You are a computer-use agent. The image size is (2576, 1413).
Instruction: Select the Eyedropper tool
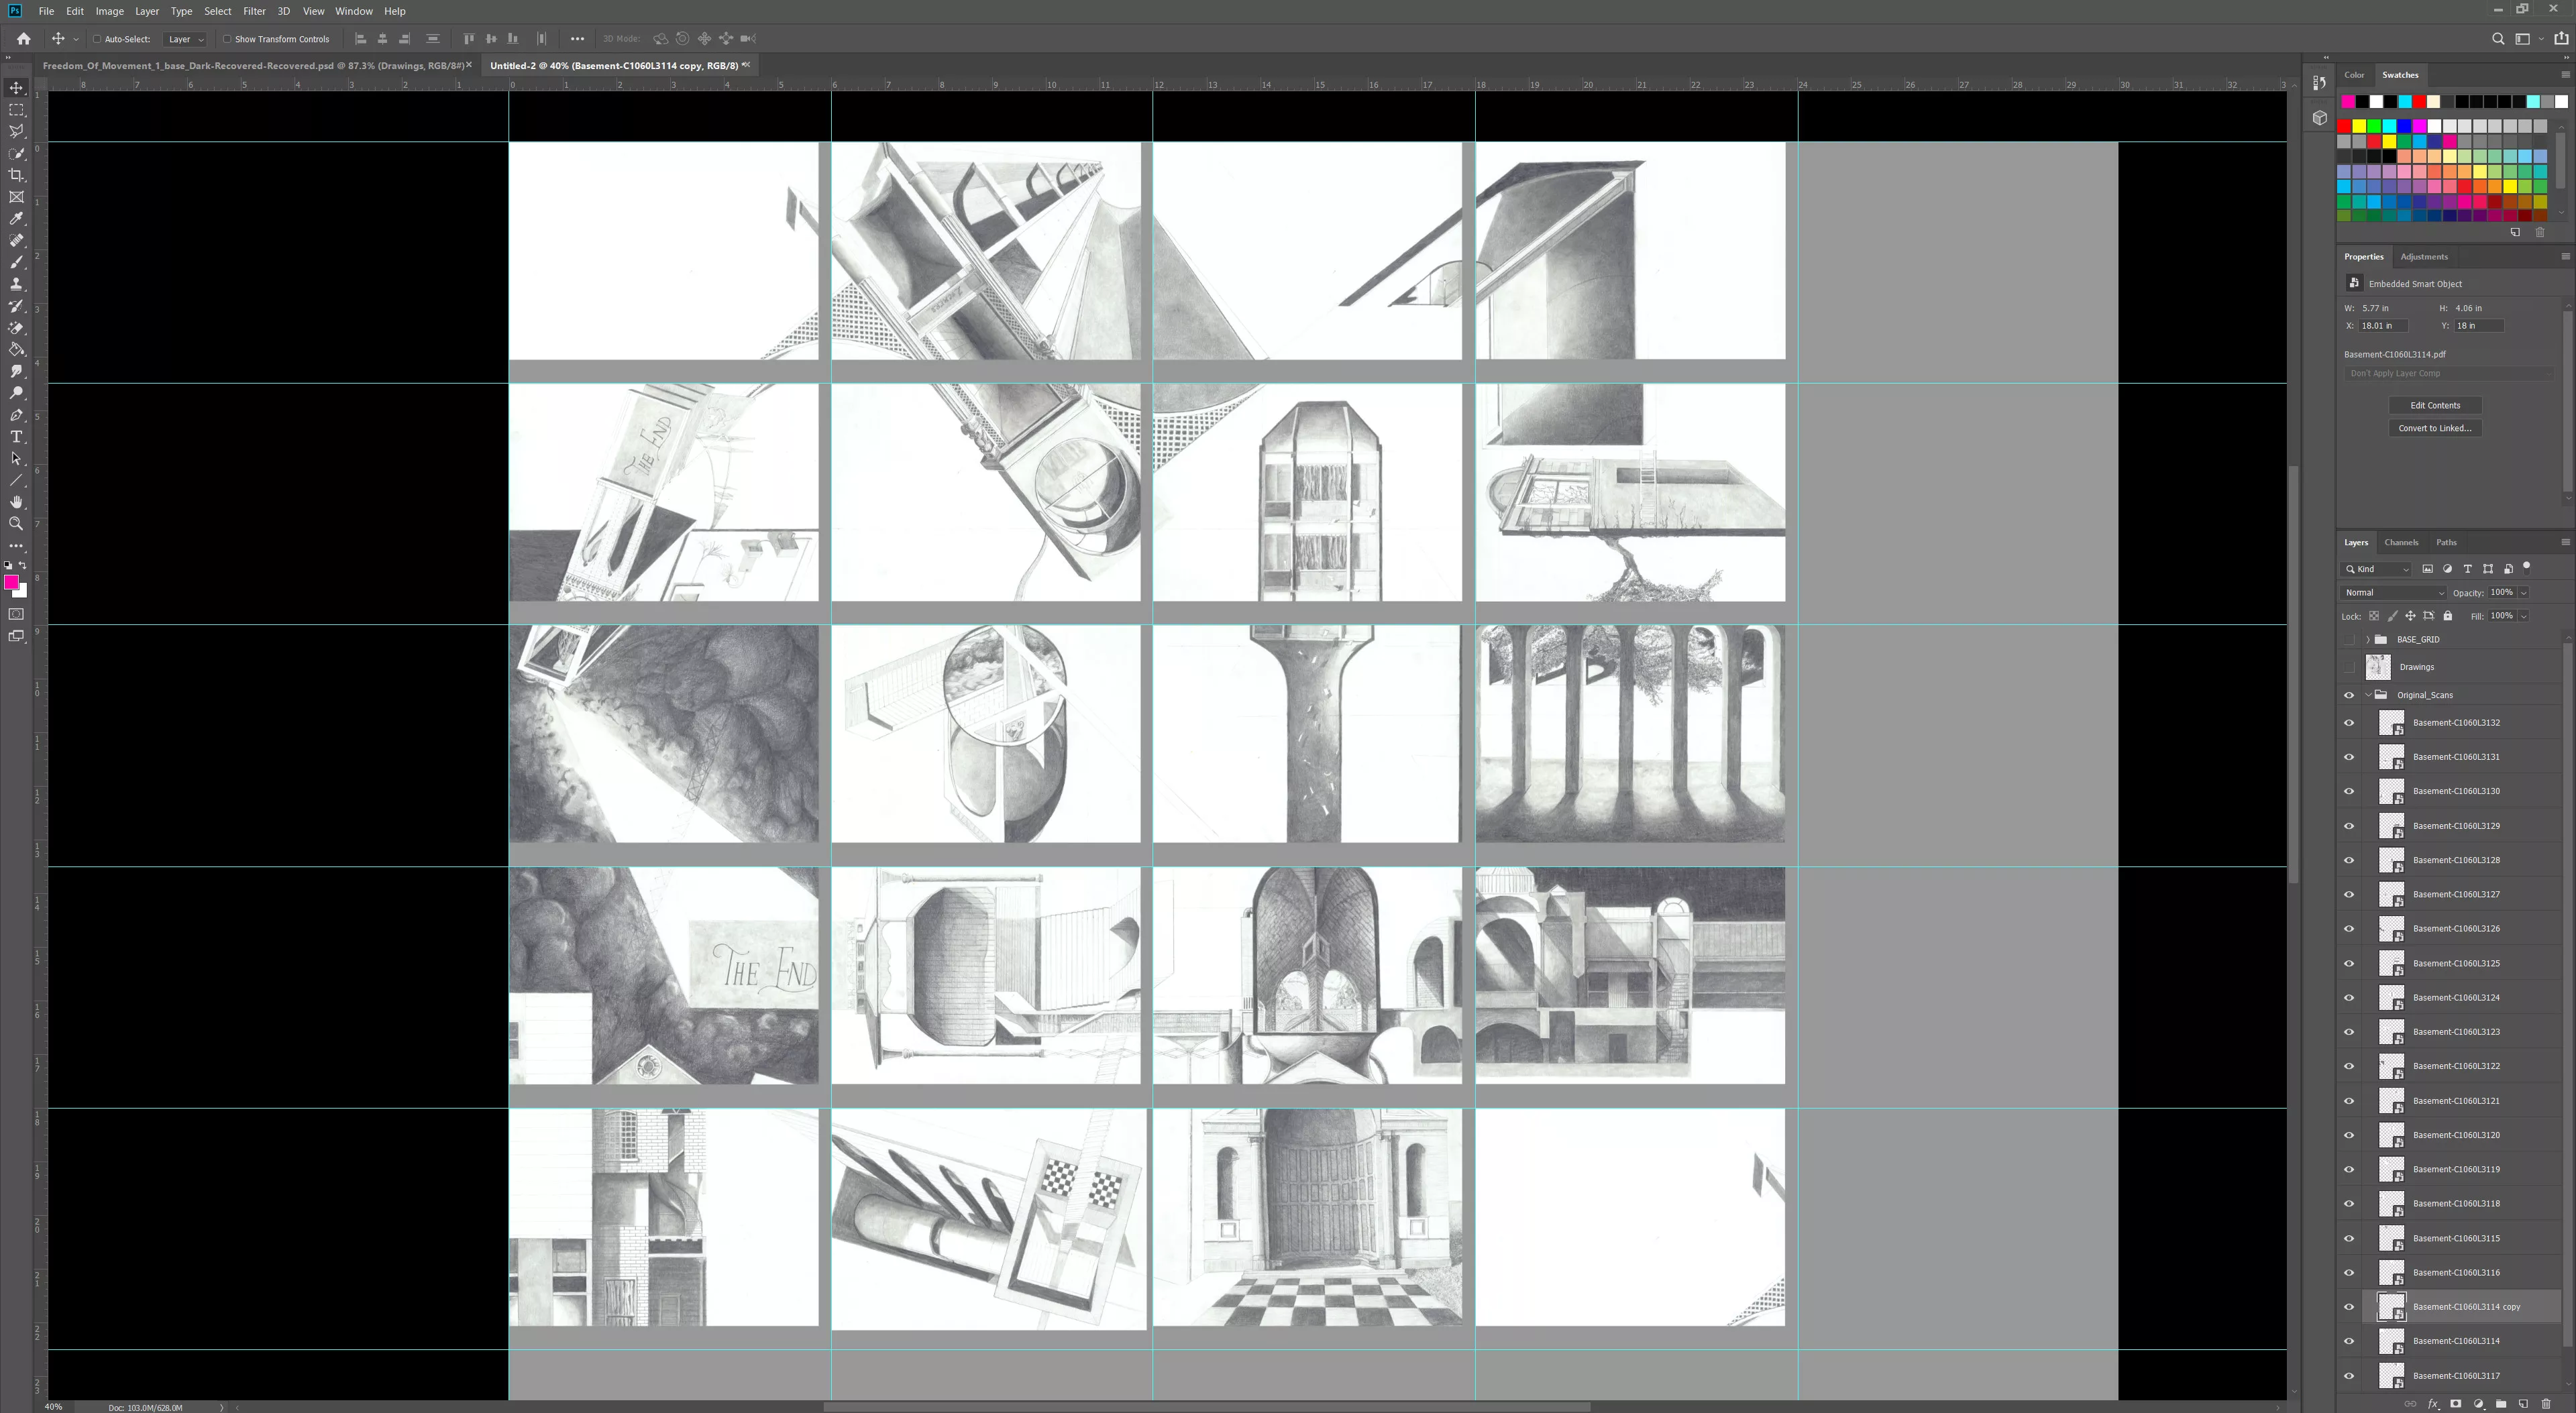pyautogui.click(x=16, y=219)
